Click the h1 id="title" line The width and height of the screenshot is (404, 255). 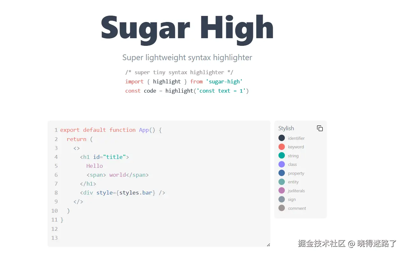[105, 157]
